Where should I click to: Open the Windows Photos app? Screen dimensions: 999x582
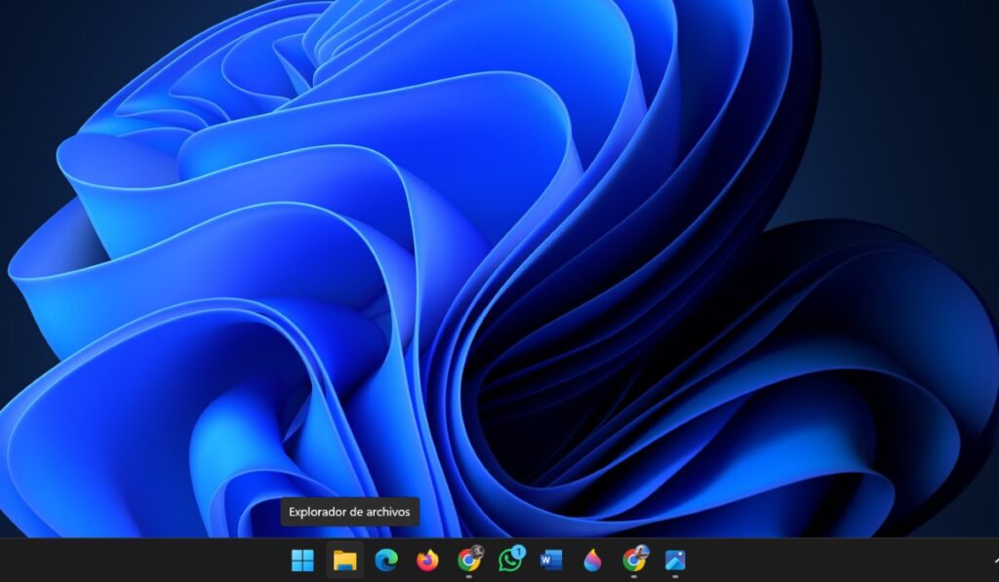pyautogui.click(x=675, y=561)
